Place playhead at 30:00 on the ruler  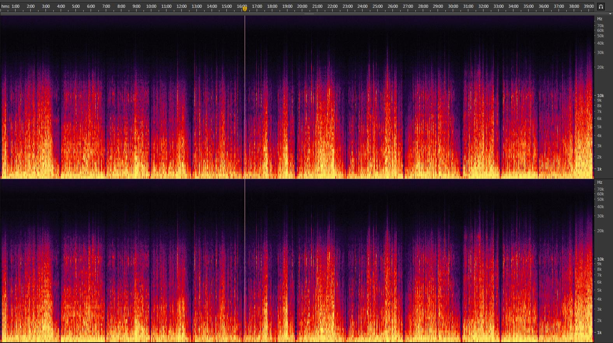point(453,6)
